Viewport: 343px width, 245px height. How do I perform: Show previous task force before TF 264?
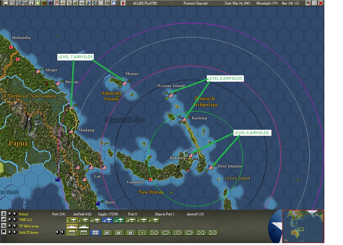[10, 226]
